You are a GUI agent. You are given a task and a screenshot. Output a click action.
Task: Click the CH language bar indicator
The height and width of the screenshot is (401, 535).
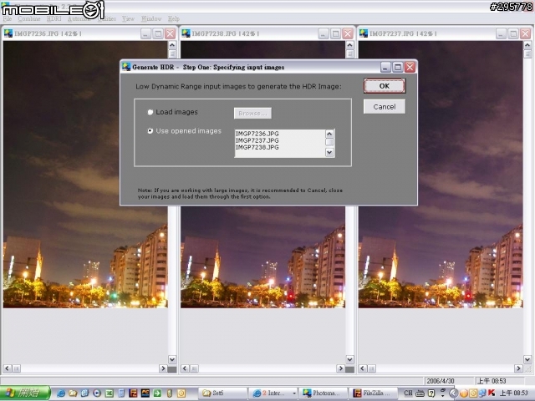pyautogui.click(x=408, y=393)
